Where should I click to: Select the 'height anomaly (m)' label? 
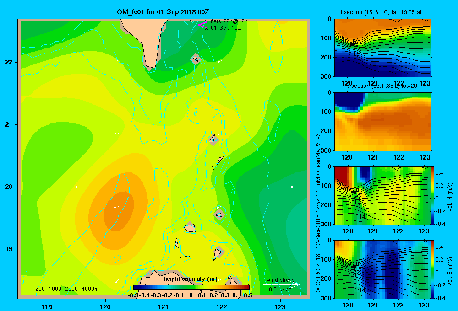[191, 279]
